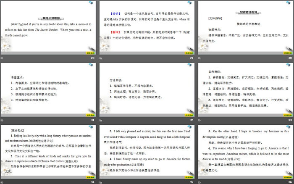Viewport: 294px width, 184px height.
Task: Click slide number 30 label
Action: (x=290, y=58)
